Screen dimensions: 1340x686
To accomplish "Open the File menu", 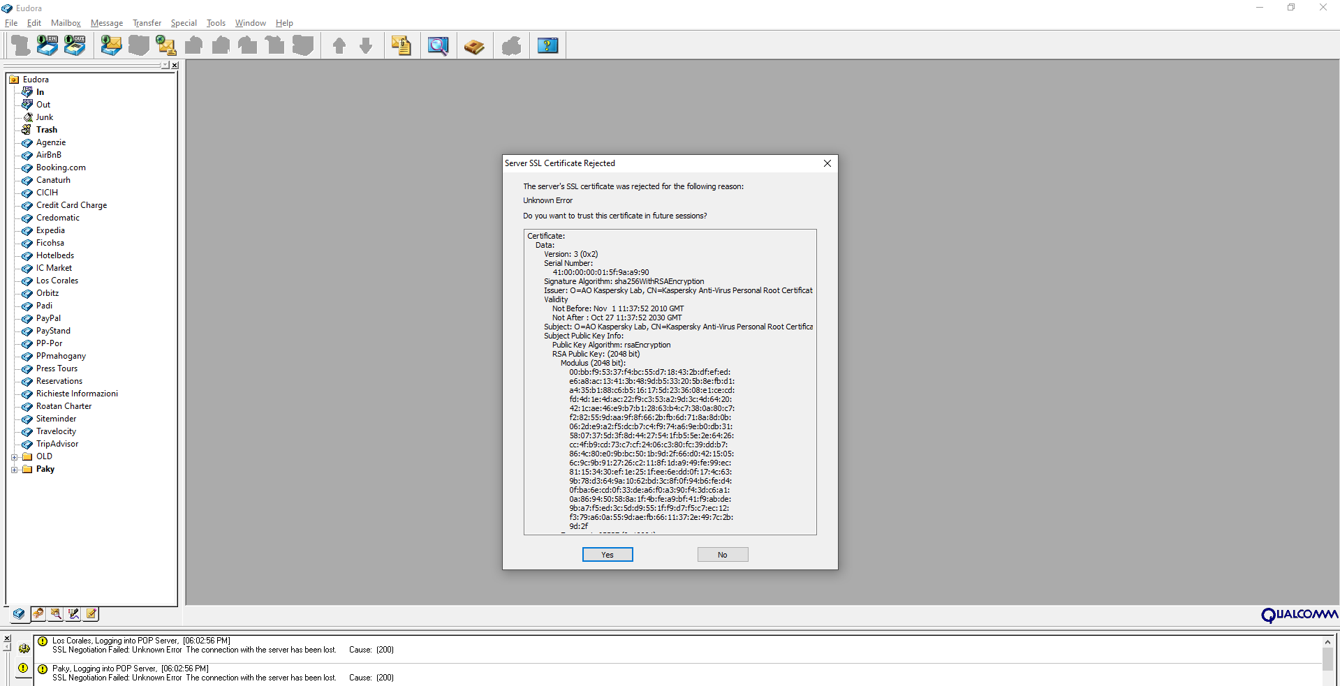I will 11,23.
